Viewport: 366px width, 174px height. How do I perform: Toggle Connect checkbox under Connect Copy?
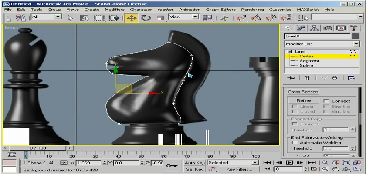[x=295, y=124]
